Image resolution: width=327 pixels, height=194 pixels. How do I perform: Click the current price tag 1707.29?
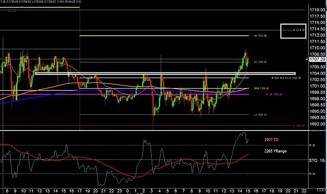tap(317, 60)
